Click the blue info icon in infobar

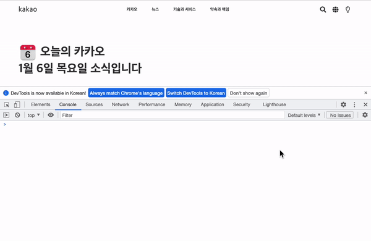coord(6,93)
